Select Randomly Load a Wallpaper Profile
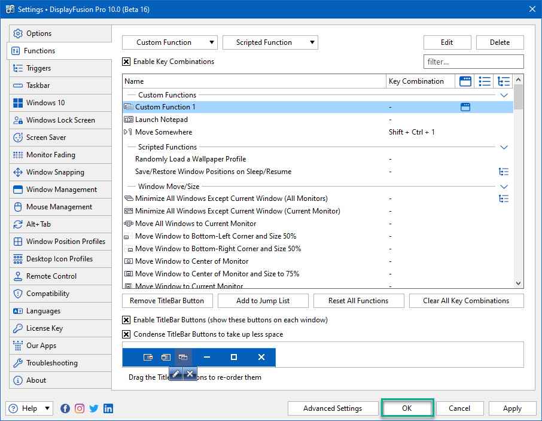This screenshot has width=542, height=421. [x=318, y=159]
